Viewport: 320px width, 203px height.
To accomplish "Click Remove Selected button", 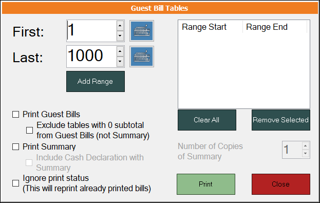I will coord(280,120).
